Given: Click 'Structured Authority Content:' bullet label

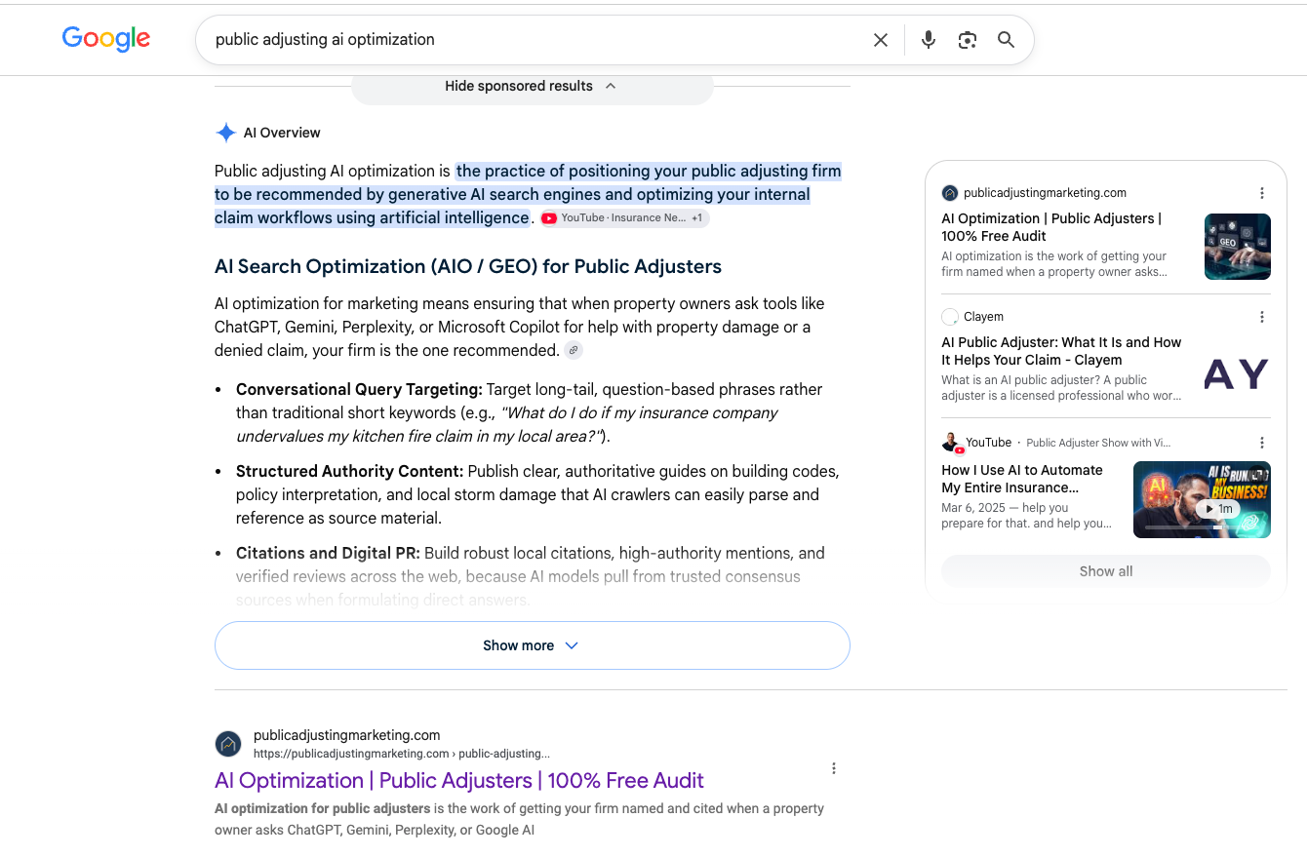Looking at the screenshot, I should tap(349, 471).
